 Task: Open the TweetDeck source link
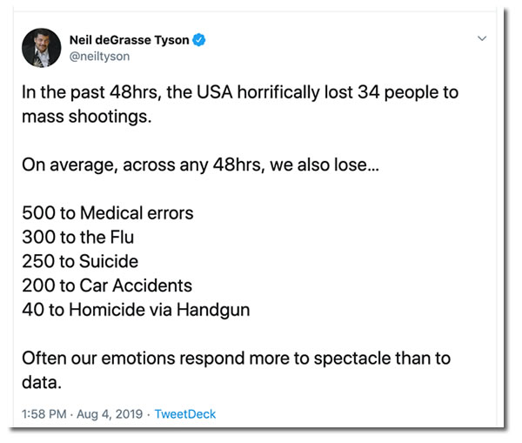[184, 413]
